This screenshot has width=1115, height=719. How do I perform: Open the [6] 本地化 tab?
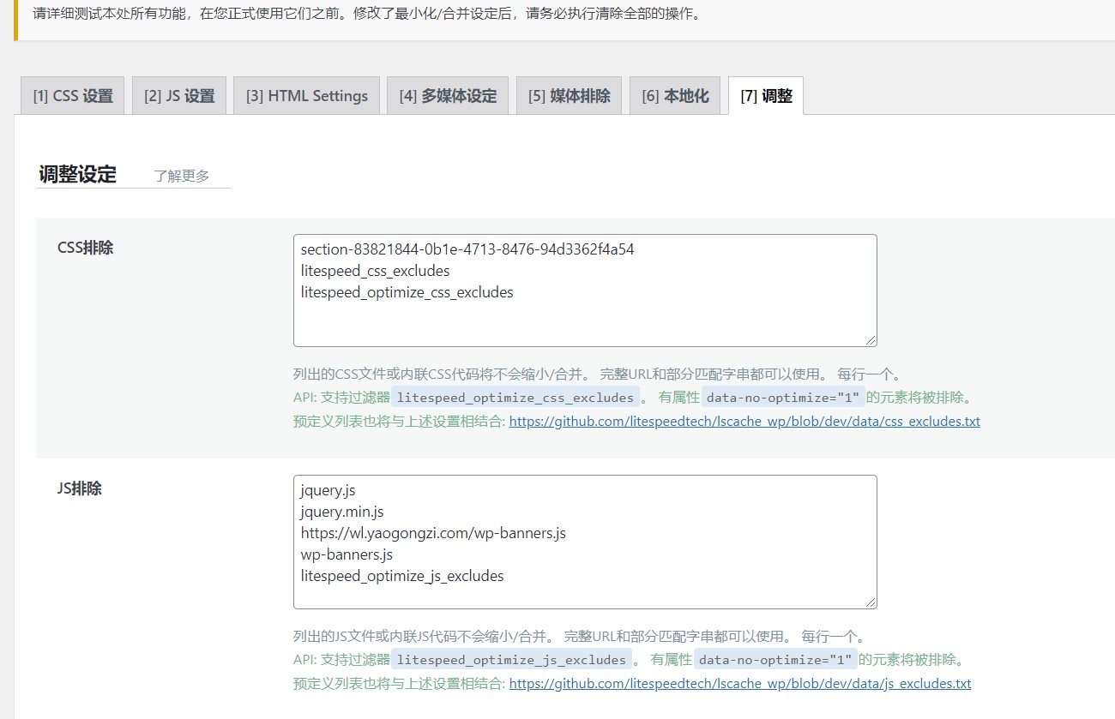pos(675,96)
